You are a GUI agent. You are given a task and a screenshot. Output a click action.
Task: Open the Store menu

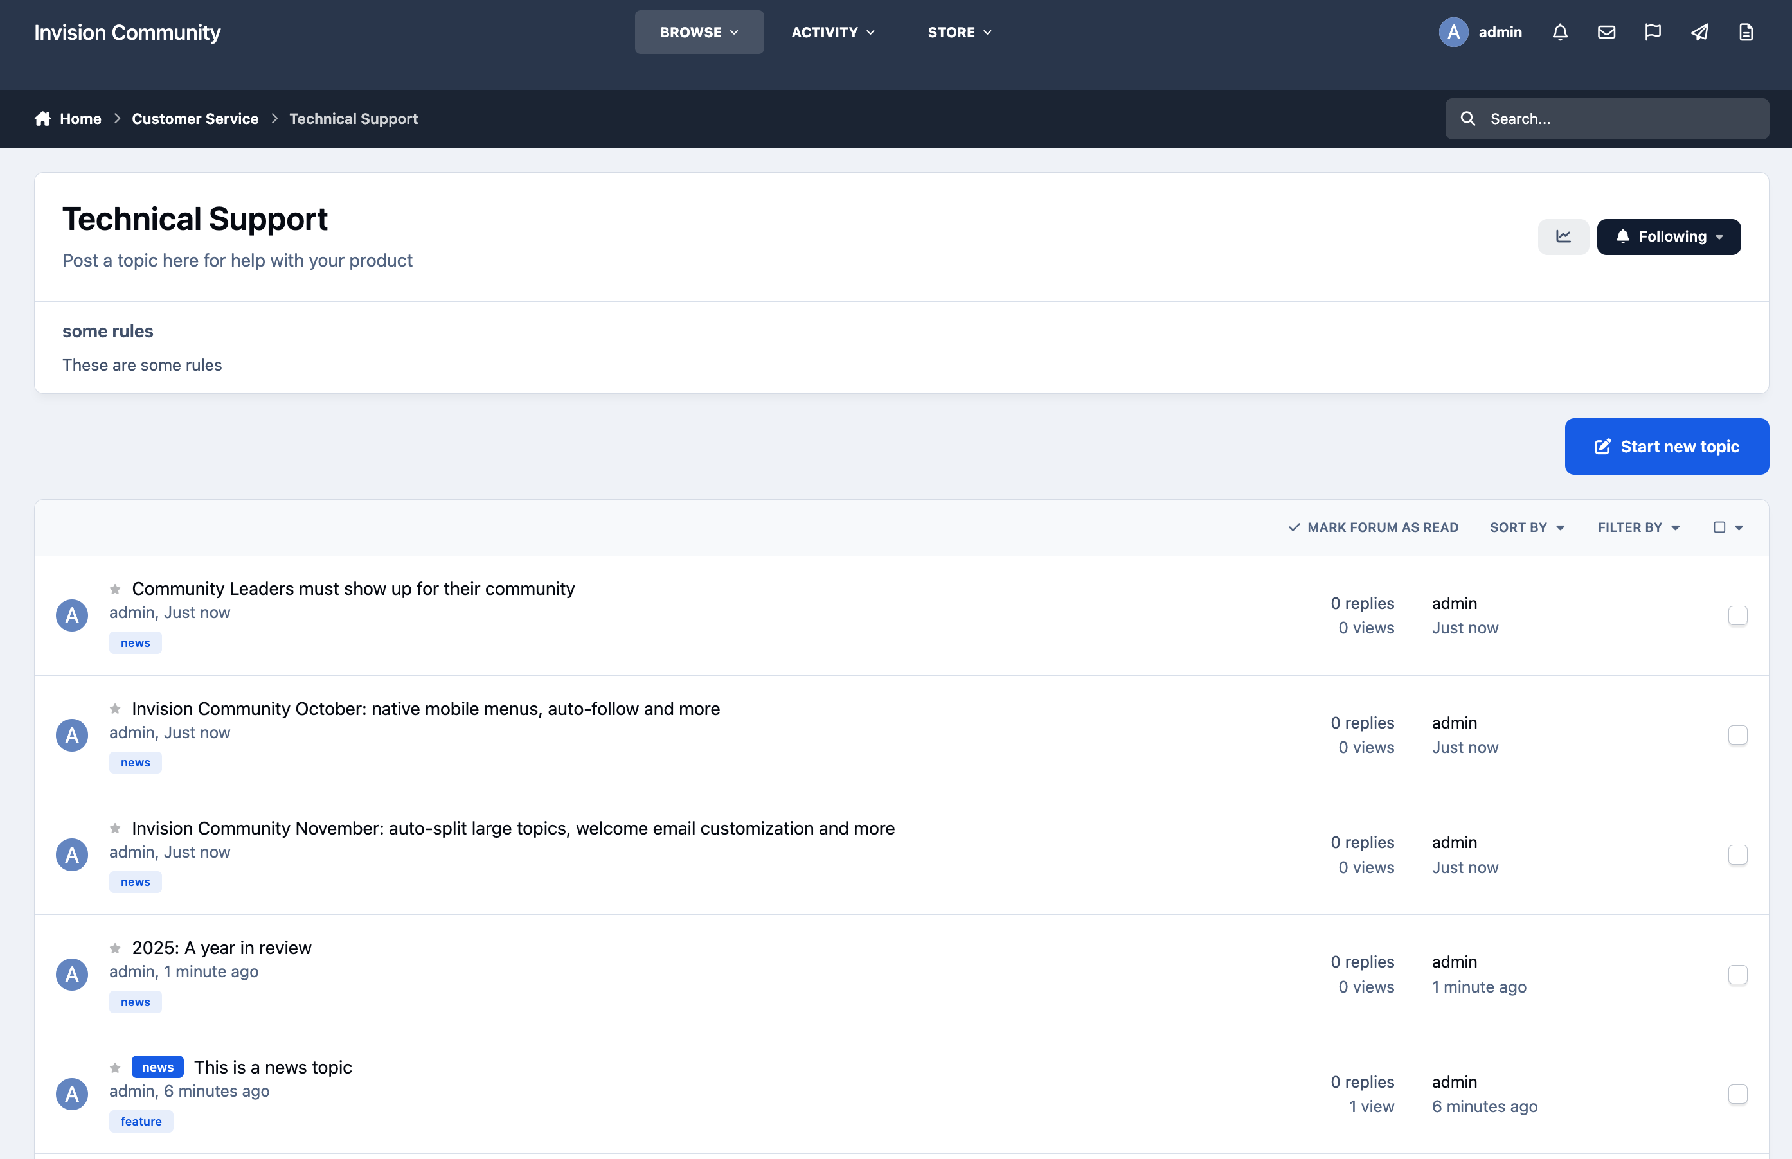[959, 32]
